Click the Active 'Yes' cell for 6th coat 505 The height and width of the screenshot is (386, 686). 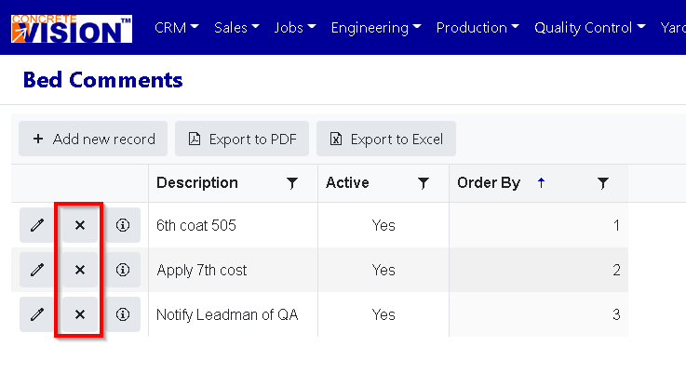(383, 225)
